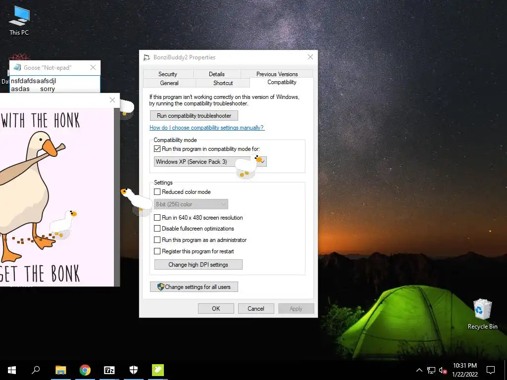Click Cancel in the Properties dialog
The height and width of the screenshot is (380, 507).
pos(256,309)
